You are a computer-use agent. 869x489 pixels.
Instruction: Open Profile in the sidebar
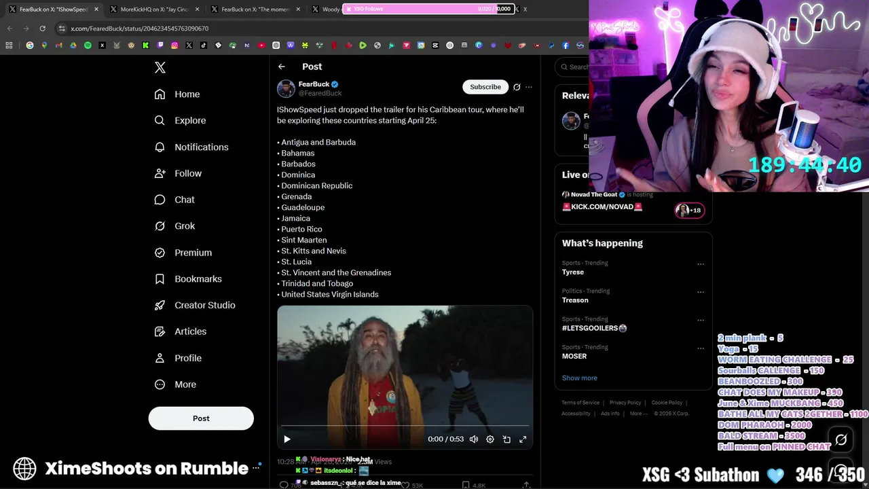(x=178, y=358)
